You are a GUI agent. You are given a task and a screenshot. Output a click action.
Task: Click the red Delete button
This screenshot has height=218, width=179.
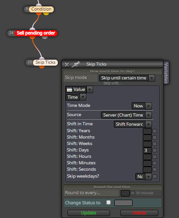click(139, 213)
